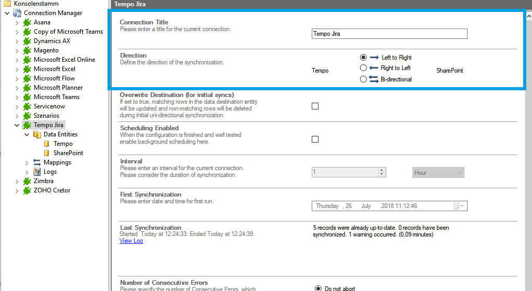Click the Microsoft Planner connection icon
The height and width of the screenshot is (291, 532).
coord(28,88)
